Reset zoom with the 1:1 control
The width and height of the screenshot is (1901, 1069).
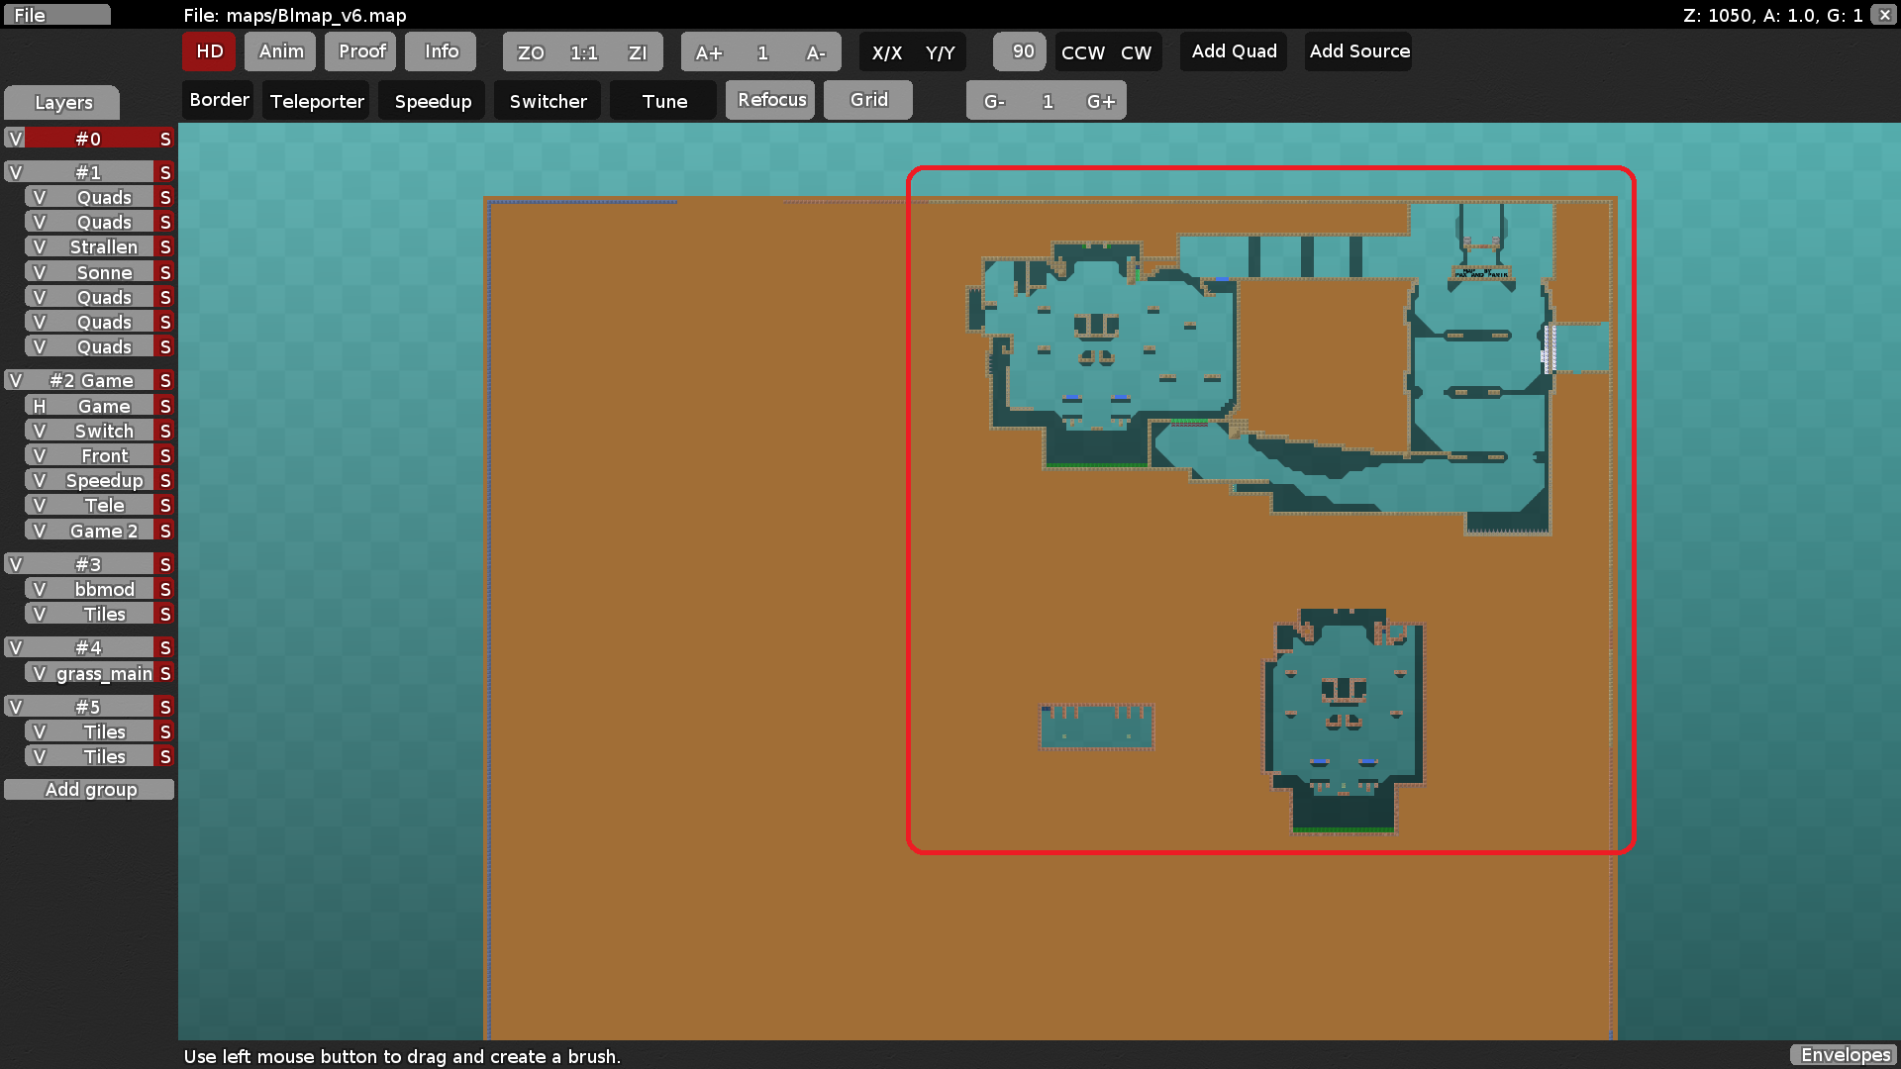point(582,52)
